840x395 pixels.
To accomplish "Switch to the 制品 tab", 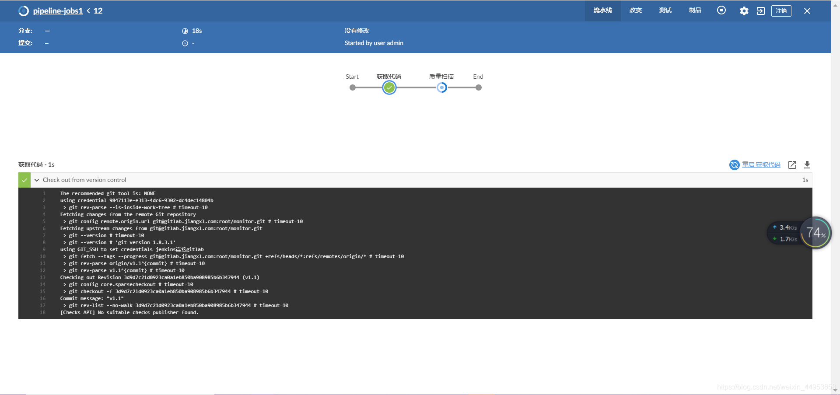I will tap(695, 10).
